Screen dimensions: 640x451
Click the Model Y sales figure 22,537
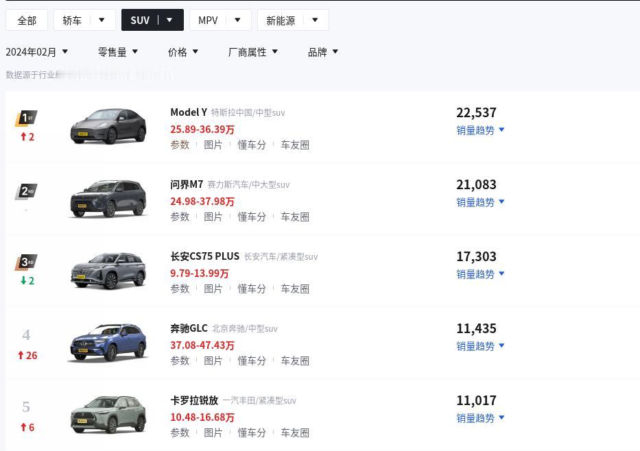(x=476, y=112)
